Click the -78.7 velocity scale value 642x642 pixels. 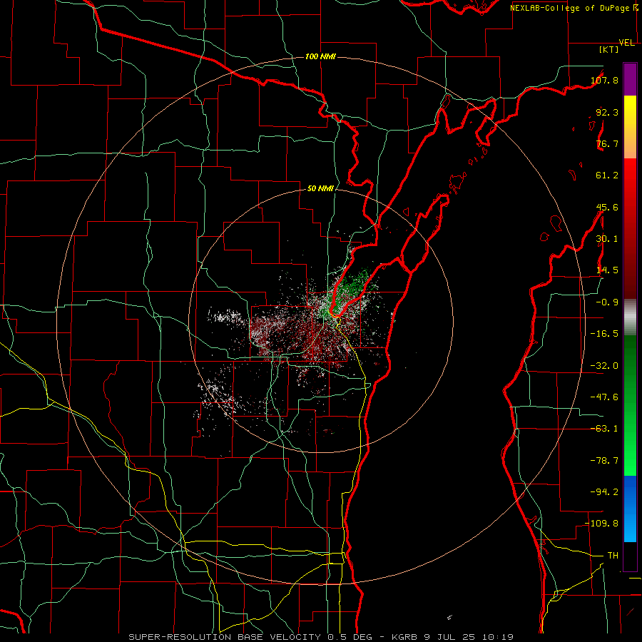coord(604,461)
